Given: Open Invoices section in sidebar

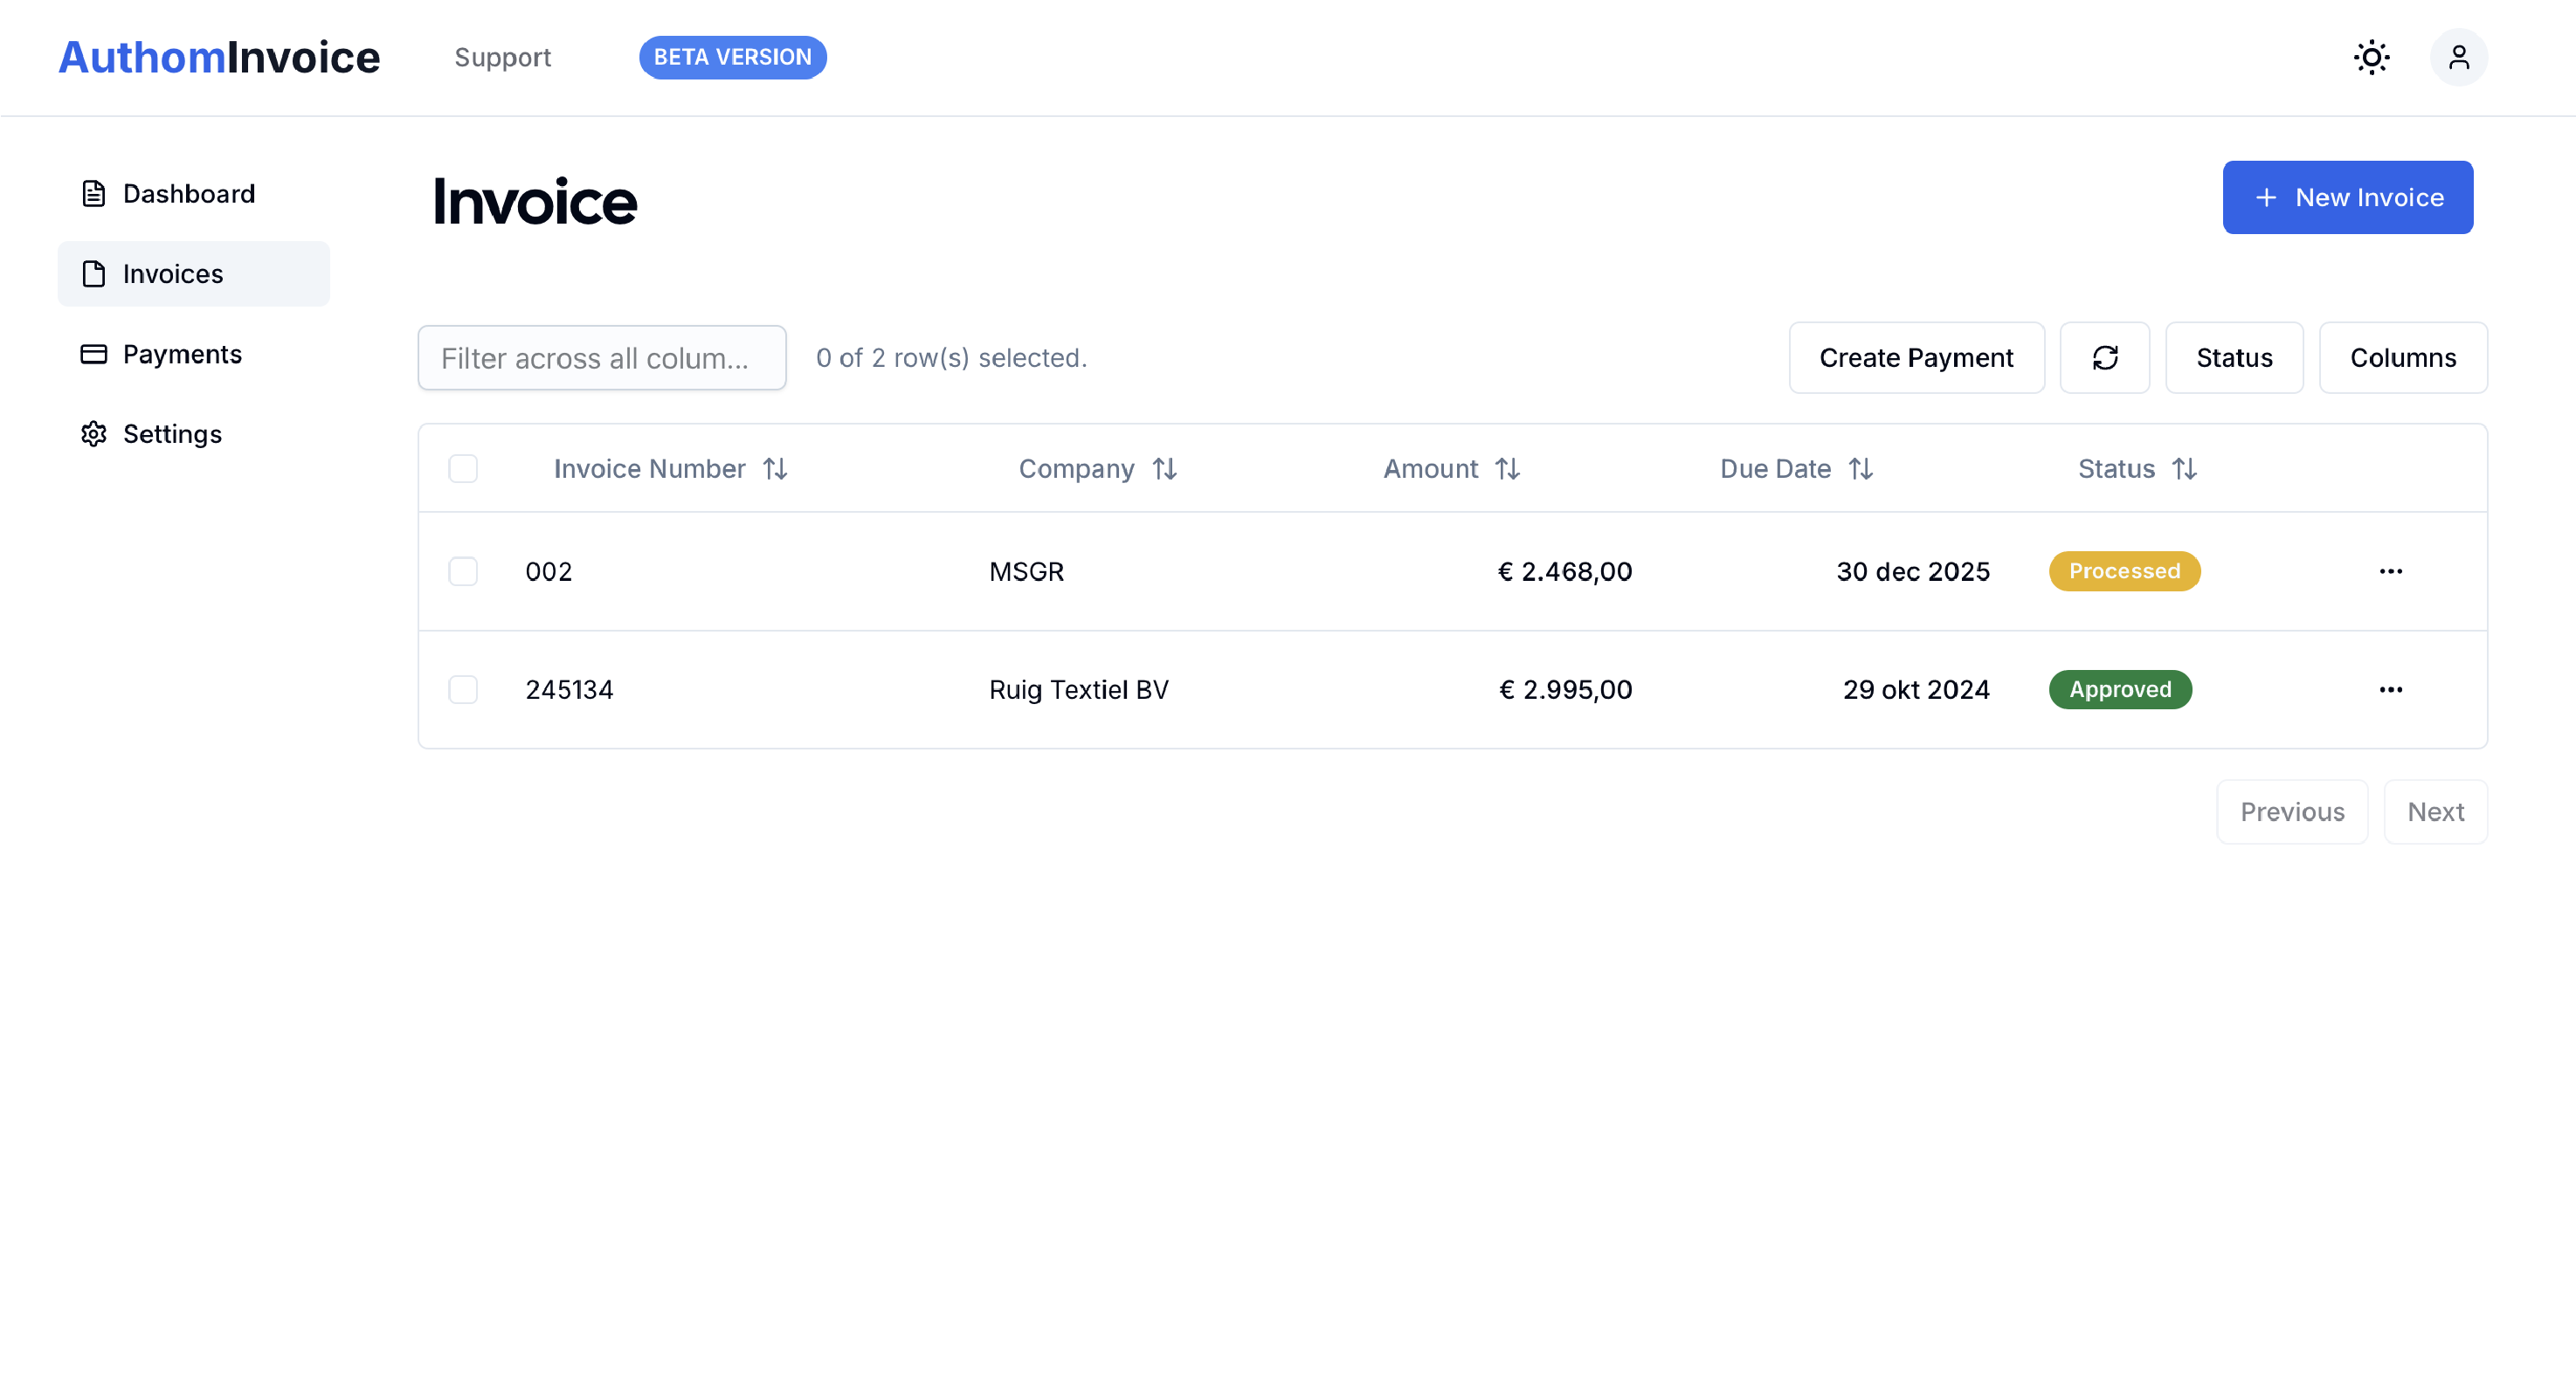Looking at the screenshot, I should pos(194,274).
